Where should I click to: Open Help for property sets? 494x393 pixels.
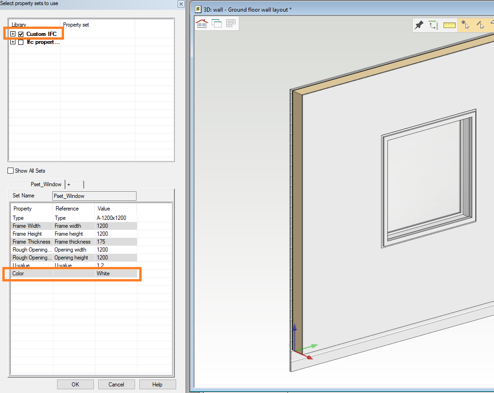point(157,385)
